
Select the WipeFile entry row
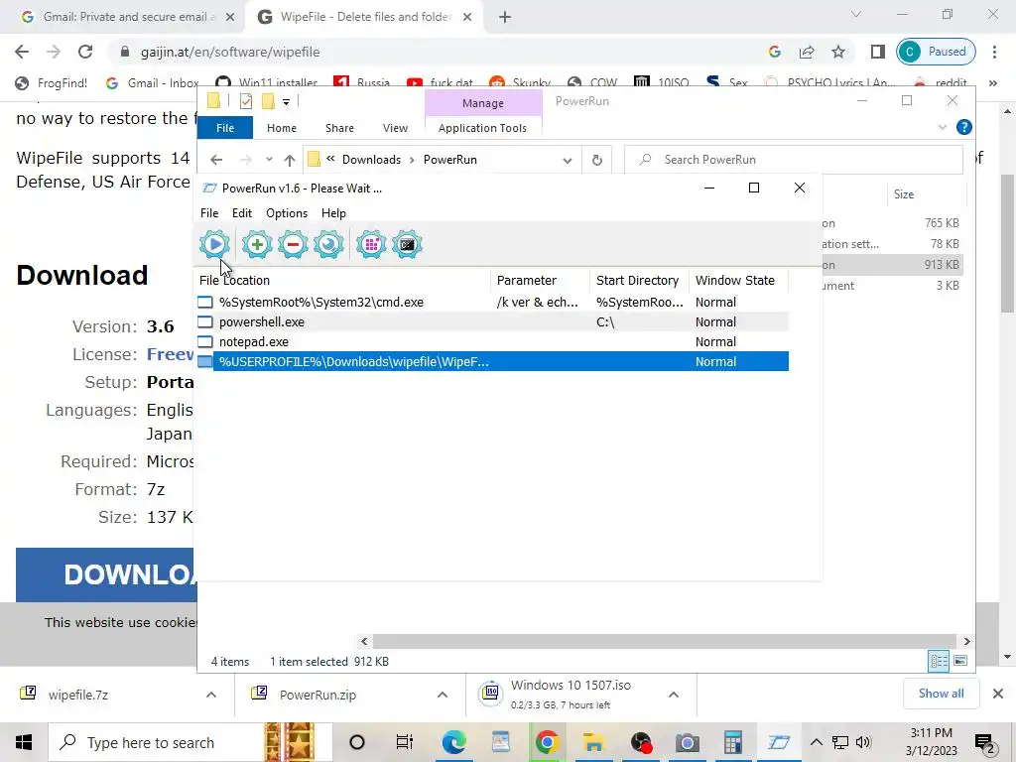[492, 361]
